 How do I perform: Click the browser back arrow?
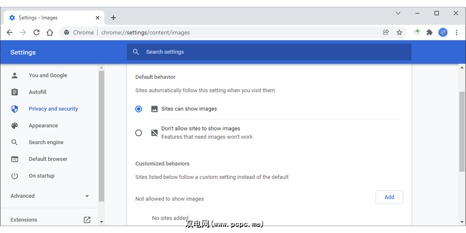[x=10, y=33]
